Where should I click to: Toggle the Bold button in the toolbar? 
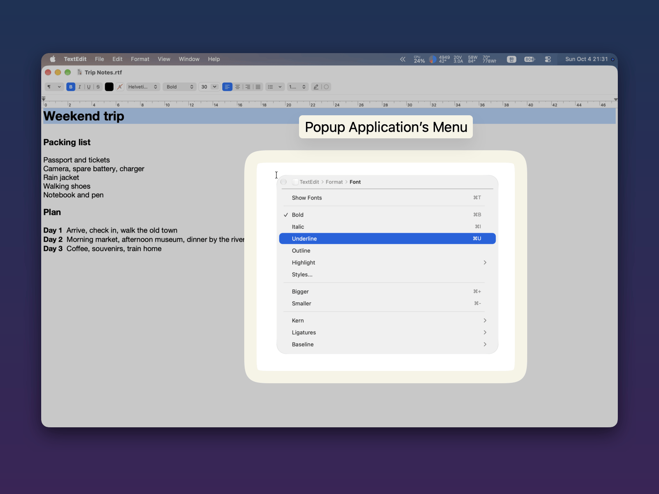point(71,87)
